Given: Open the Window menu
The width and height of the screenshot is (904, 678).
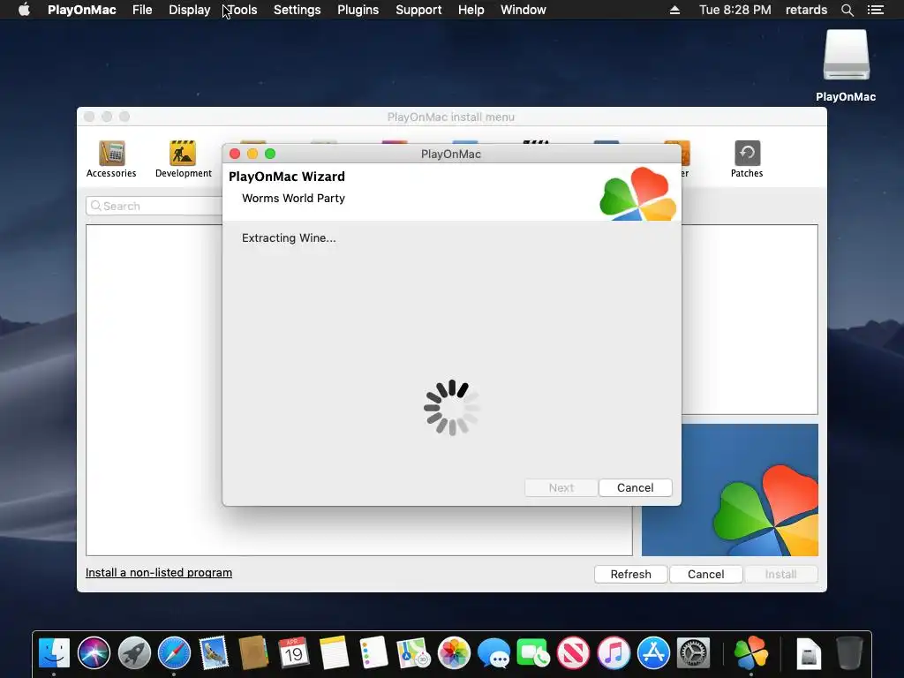Looking at the screenshot, I should (523, 10).
